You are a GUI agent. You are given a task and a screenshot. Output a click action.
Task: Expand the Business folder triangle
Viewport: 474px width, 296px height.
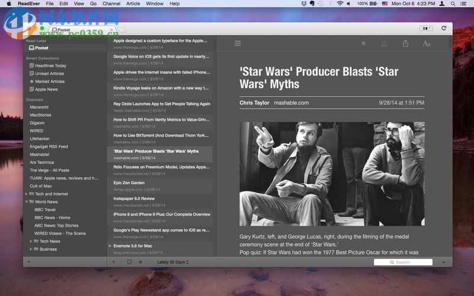31,249
